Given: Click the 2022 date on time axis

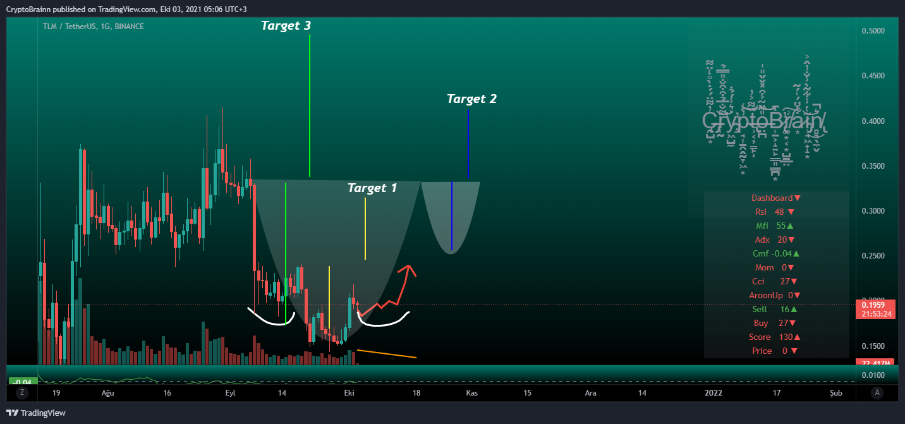Looking at the screenshot, I should click(x=714, y=392).
